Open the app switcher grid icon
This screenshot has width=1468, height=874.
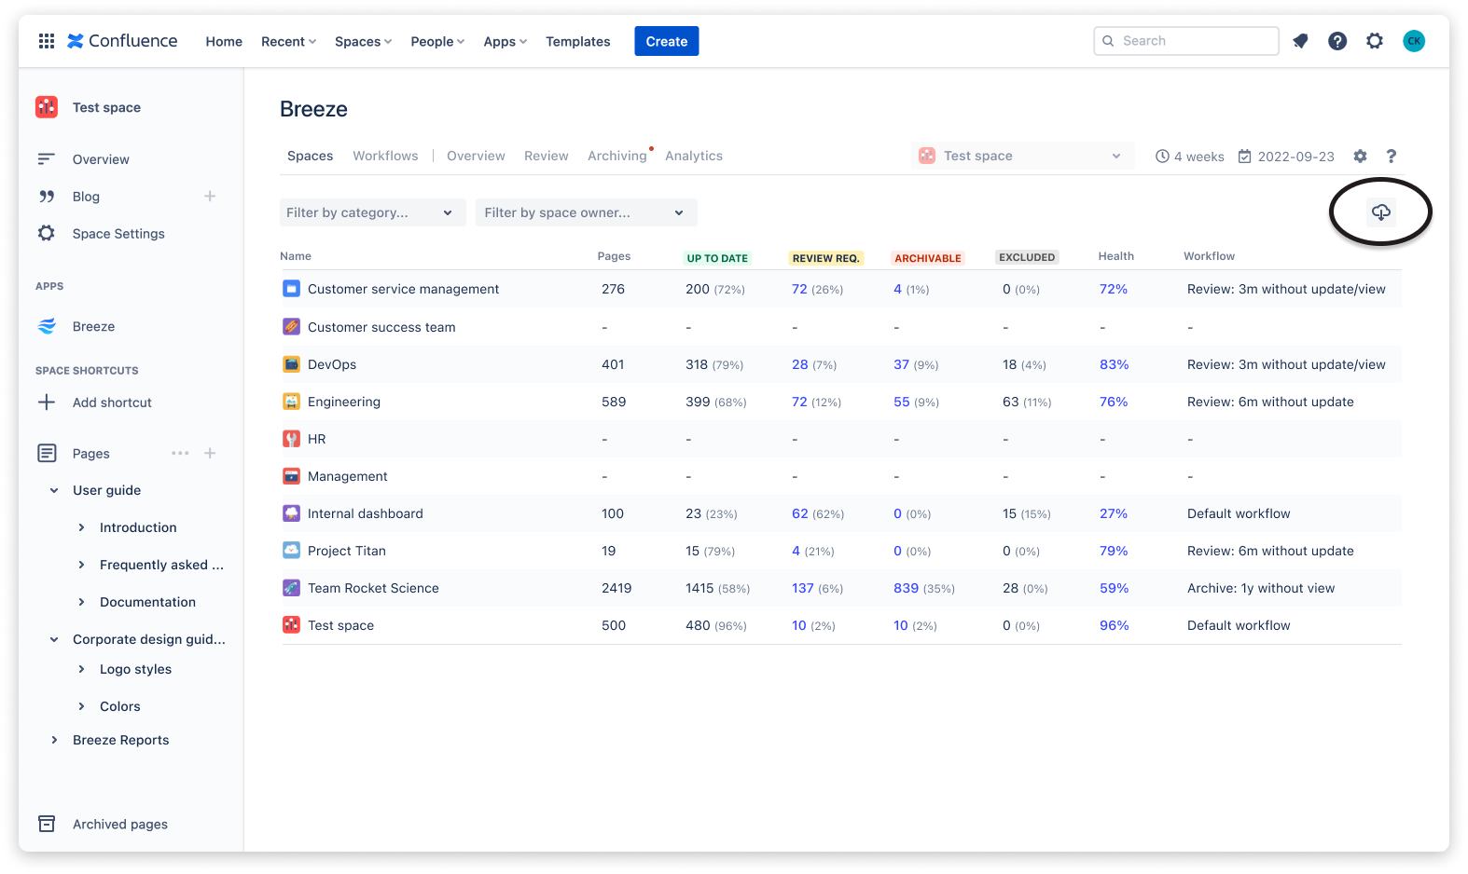tap(47, 41)
